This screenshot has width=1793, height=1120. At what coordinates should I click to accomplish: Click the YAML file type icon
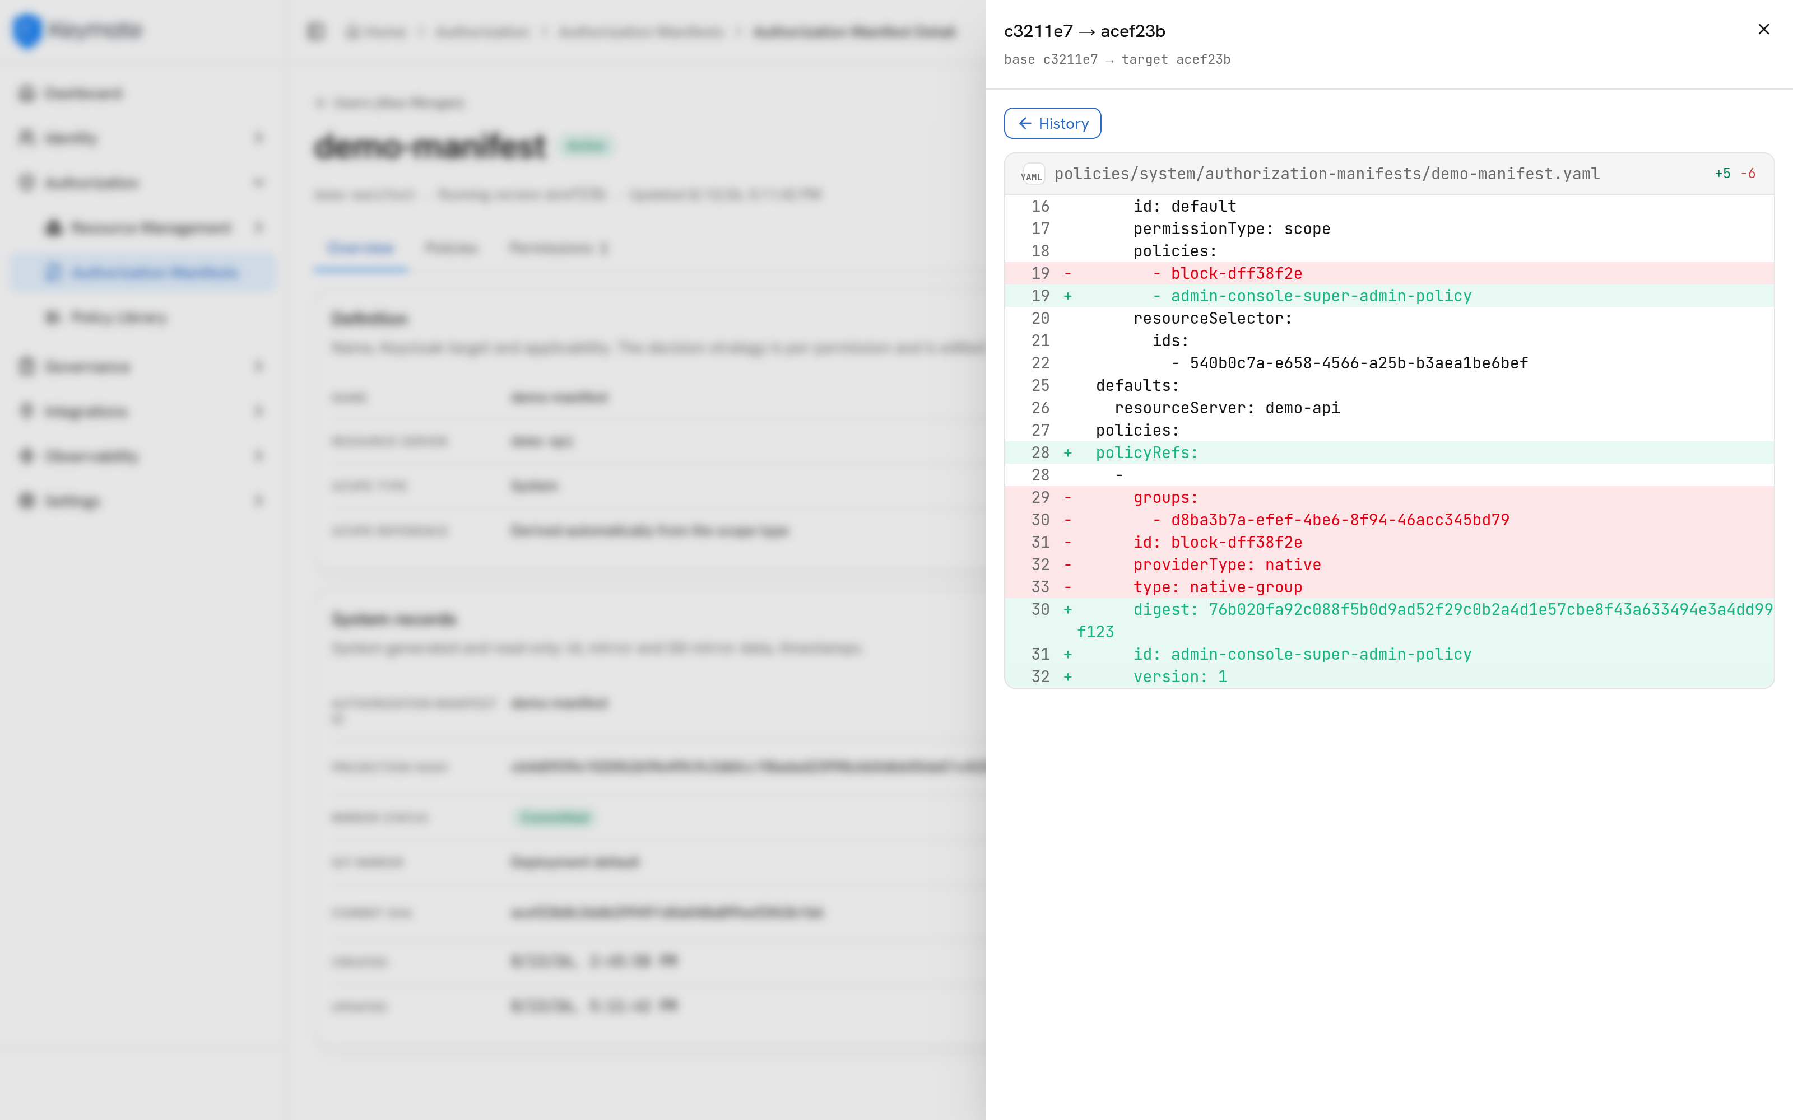coord(1032,175)
